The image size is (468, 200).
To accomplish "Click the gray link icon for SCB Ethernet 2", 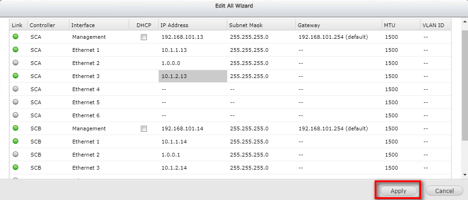I will pyautogui.click(x=15, y=154).
